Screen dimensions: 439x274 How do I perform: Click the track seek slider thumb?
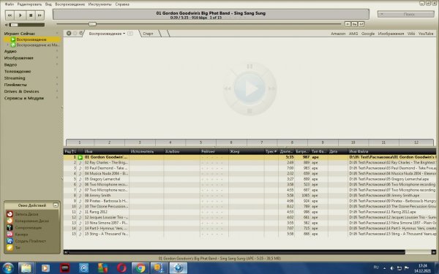[x=92, y=24]
